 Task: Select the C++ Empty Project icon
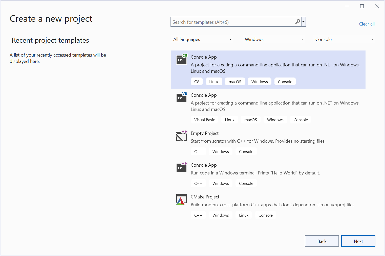click(181, 136)
